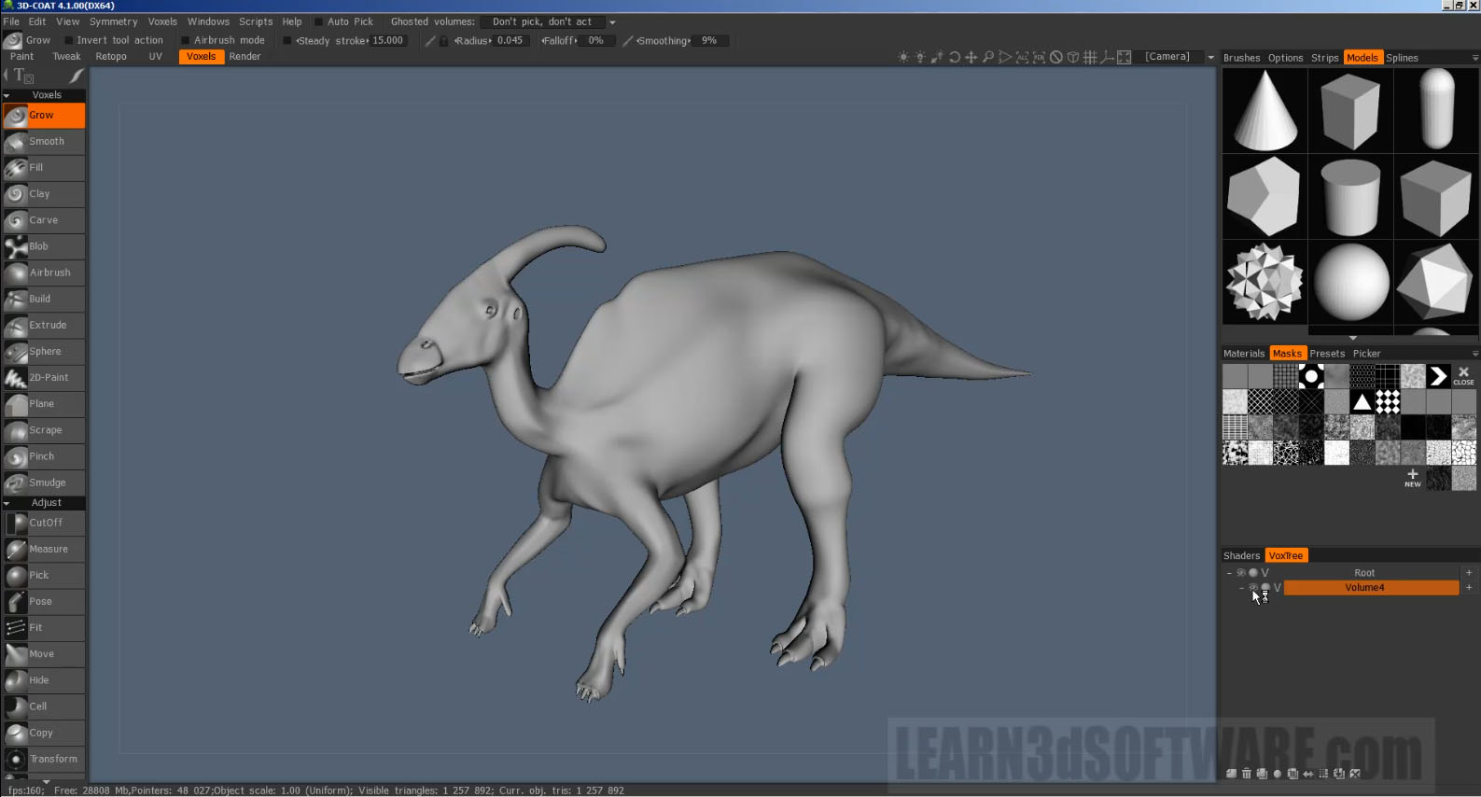This screenshot has width=1481, height=797.
Task: Select the Move tool
Action: tap(44, 654)
